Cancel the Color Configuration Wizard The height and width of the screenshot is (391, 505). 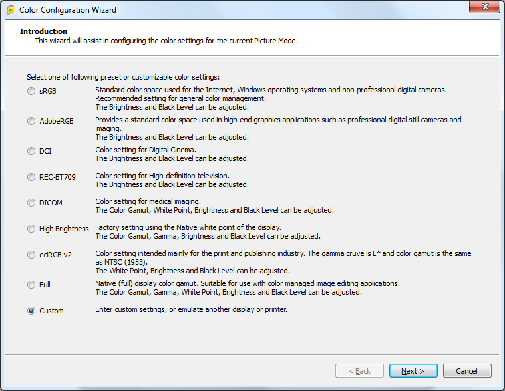click(467, 371)
